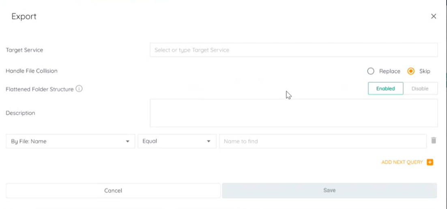447x209 pixels.
Task: Click the Handle File Collision label
Action: 32,71
